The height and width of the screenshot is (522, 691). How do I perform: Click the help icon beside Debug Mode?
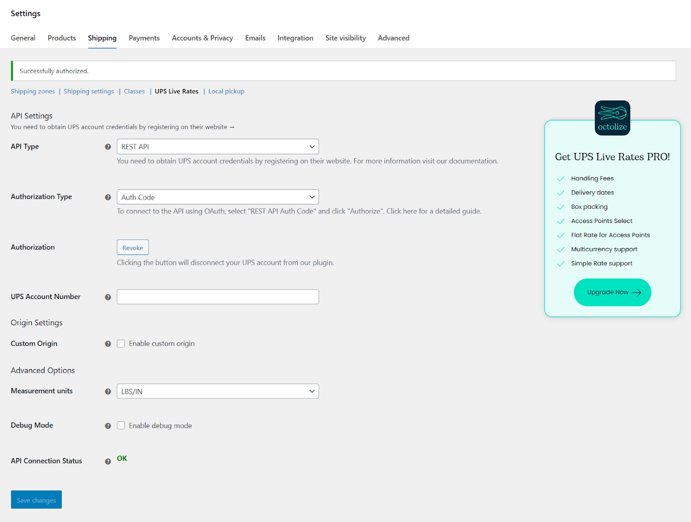(108, 426)
